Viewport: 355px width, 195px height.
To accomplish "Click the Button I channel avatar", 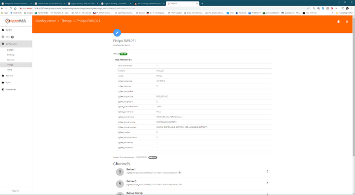I will (x=120, y=172).
